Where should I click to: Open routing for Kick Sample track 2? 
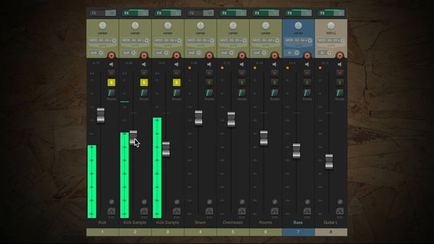(144, 93)
